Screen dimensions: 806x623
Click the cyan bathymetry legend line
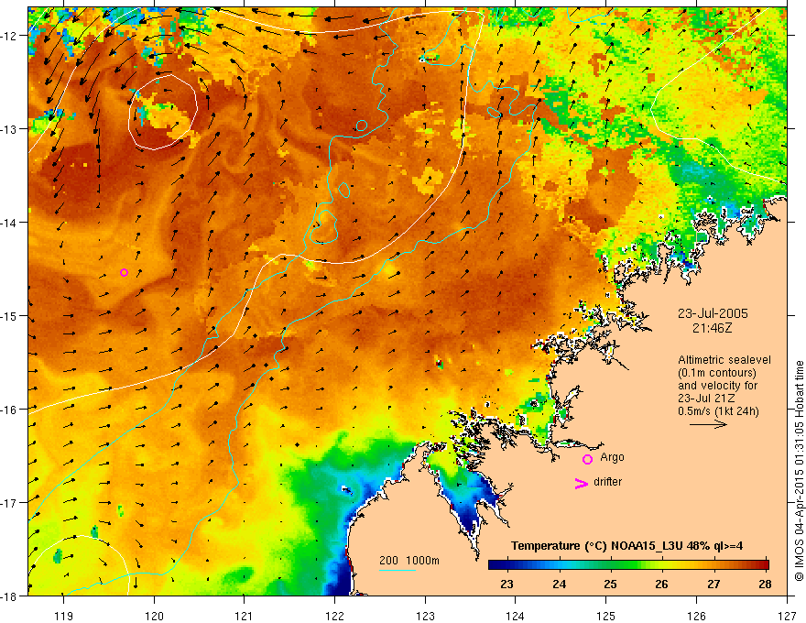[398, 570]
